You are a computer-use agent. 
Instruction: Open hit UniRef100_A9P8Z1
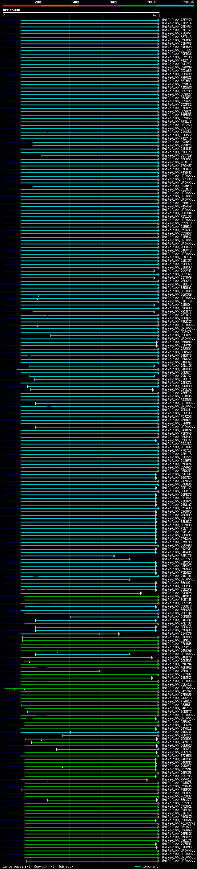coord(177,77)
